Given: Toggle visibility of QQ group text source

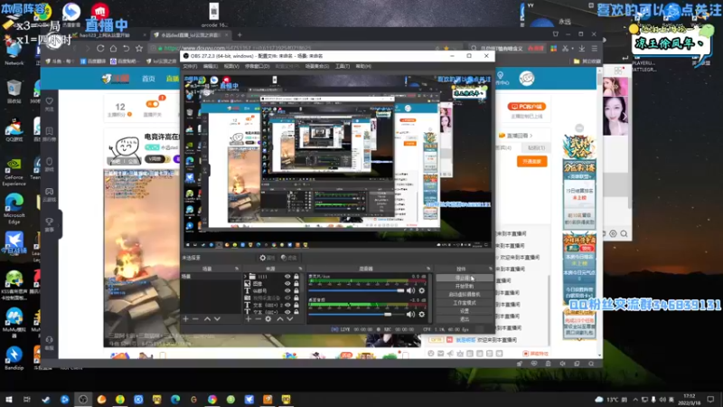Looking at the screenshot, I should pyautogui.click(x=287, y=290).
